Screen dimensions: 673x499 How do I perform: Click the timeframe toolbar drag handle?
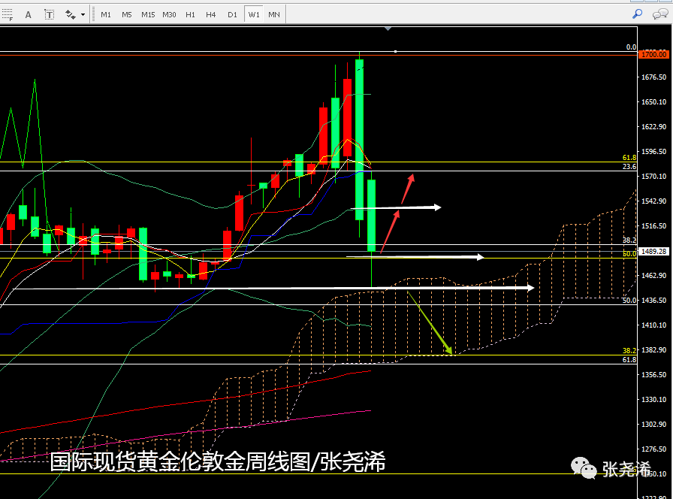tap(94, 14)
